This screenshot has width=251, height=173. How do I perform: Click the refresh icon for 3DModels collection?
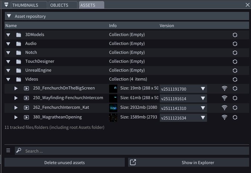(x=235, y=35)
